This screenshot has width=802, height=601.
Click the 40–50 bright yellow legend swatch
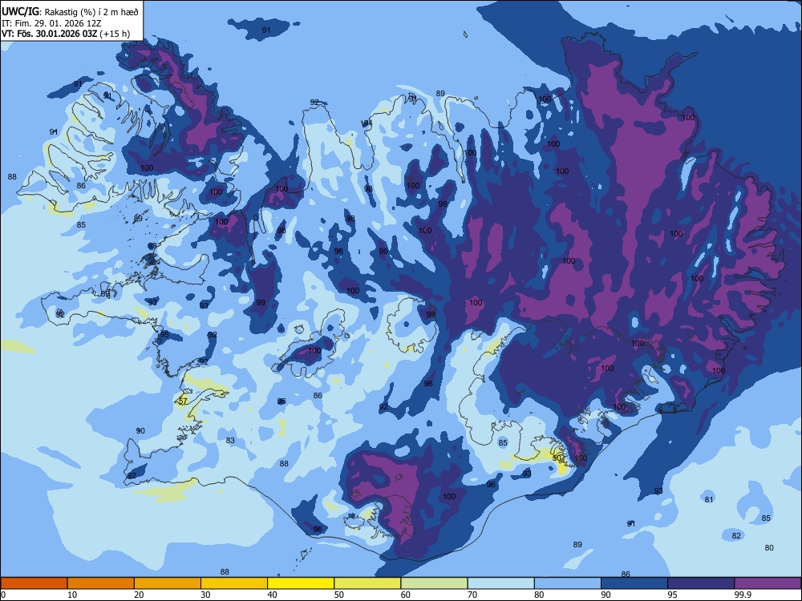pos(301,583)
